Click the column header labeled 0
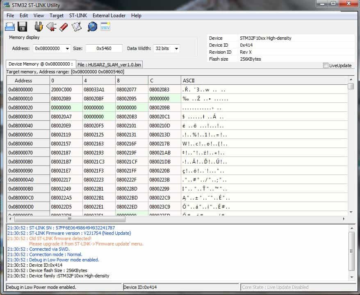 pos(66,81)
